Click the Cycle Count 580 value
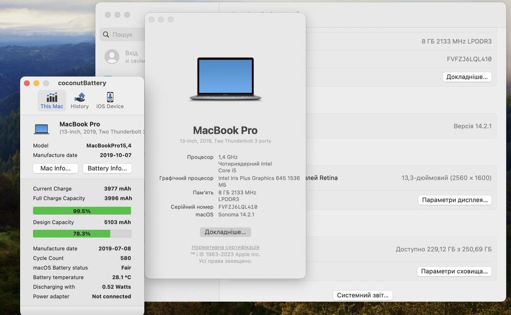This screenshot has width=511, height=315. (126, 258)
